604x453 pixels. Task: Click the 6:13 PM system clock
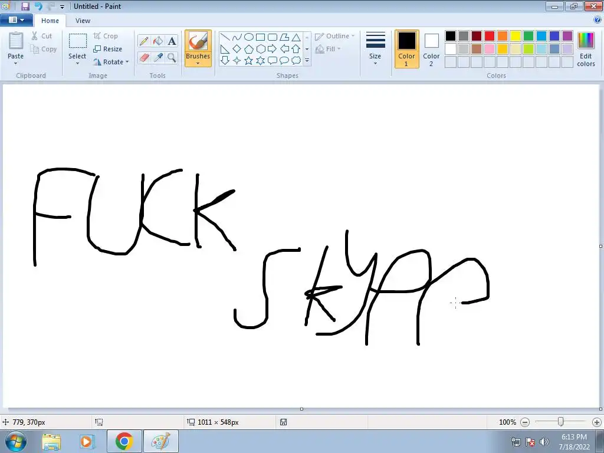pyautogui.click(x=574, y=437)
